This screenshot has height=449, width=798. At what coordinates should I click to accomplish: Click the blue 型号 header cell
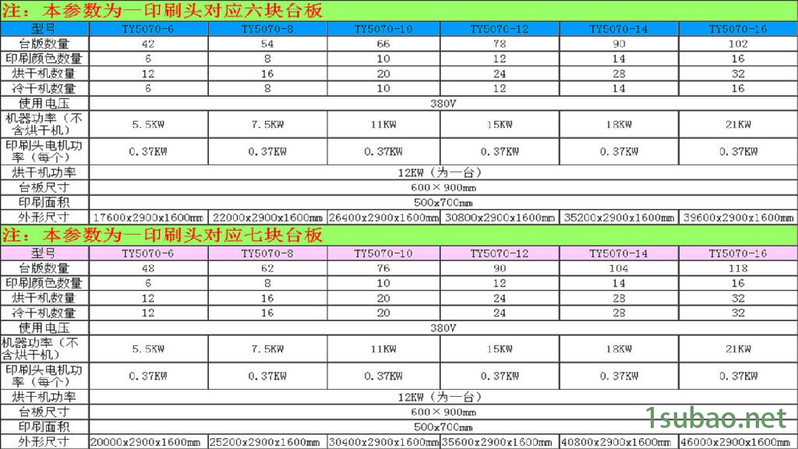(44, 29)
